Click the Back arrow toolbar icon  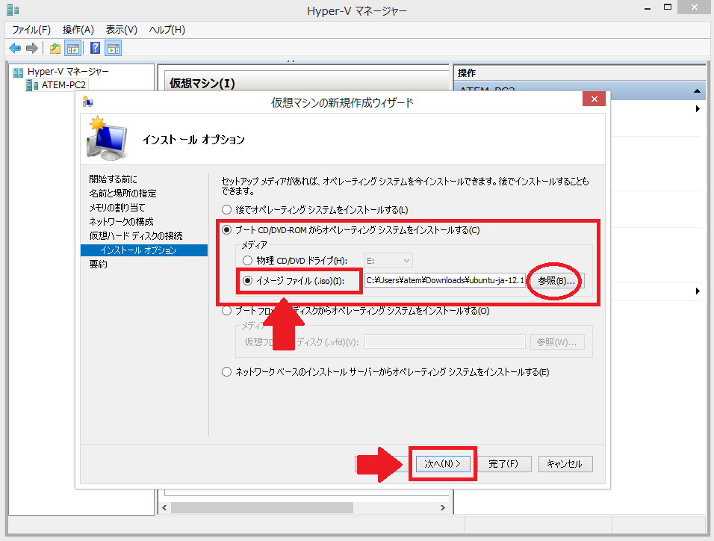coord(15,48)
